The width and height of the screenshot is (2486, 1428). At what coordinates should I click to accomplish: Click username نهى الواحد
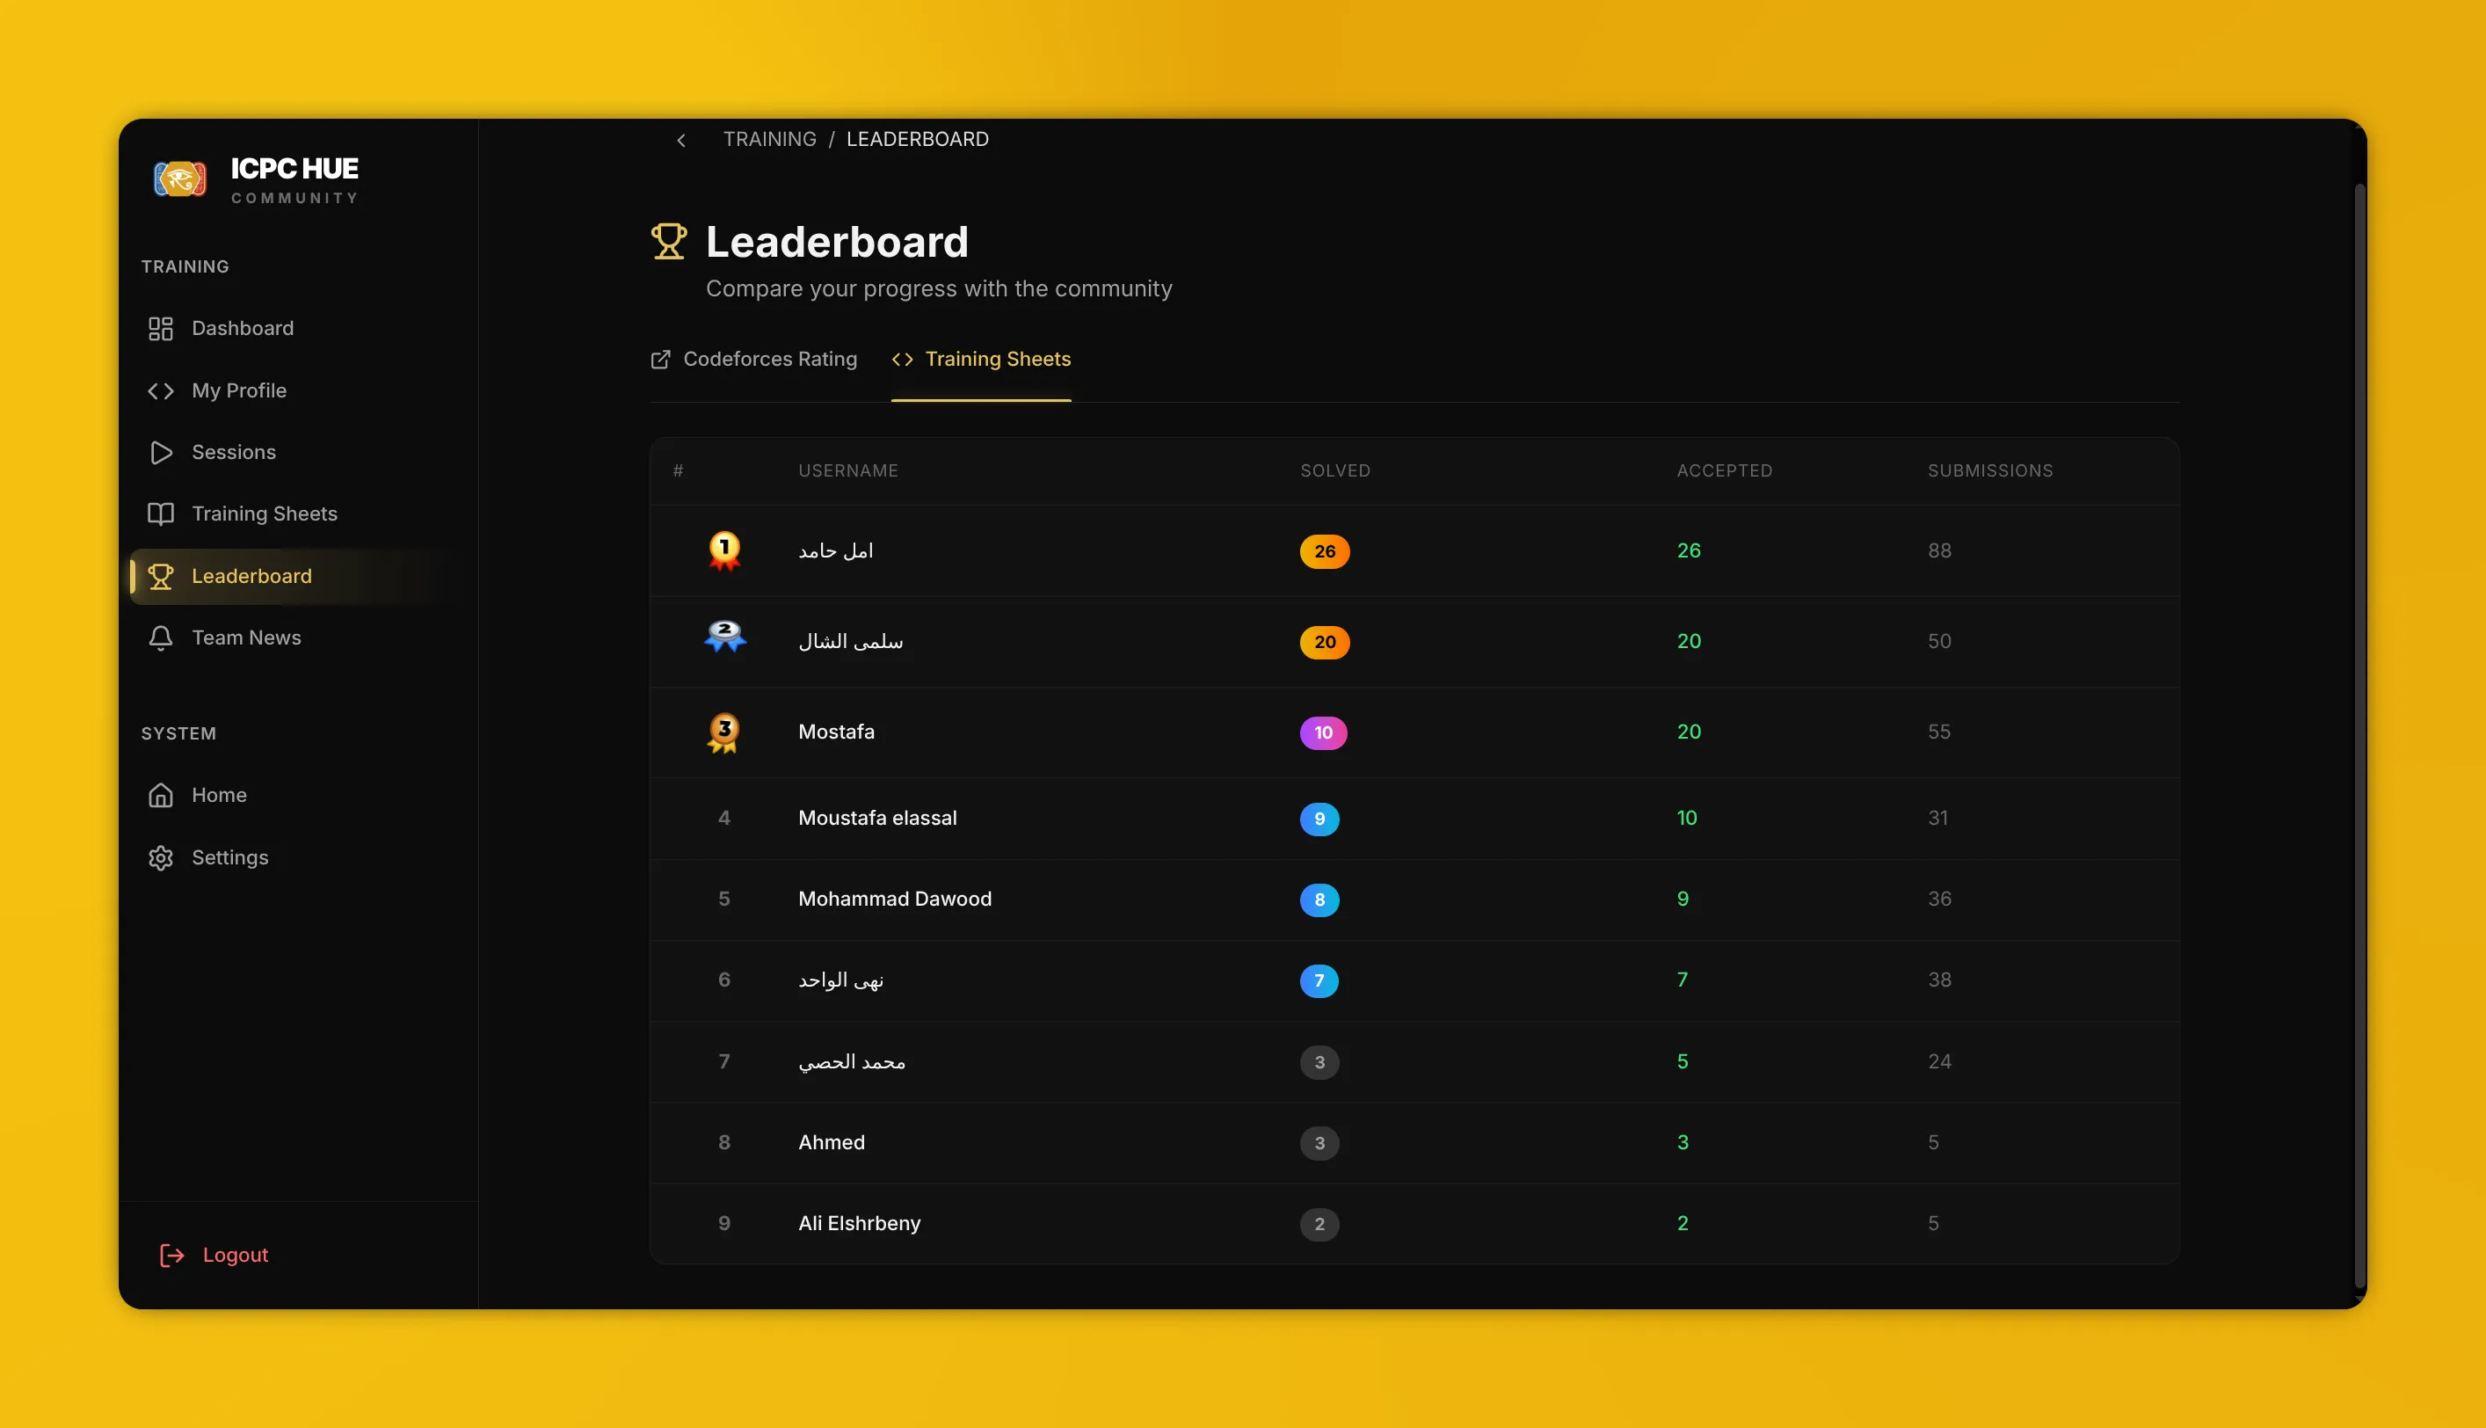click(841, 980)
